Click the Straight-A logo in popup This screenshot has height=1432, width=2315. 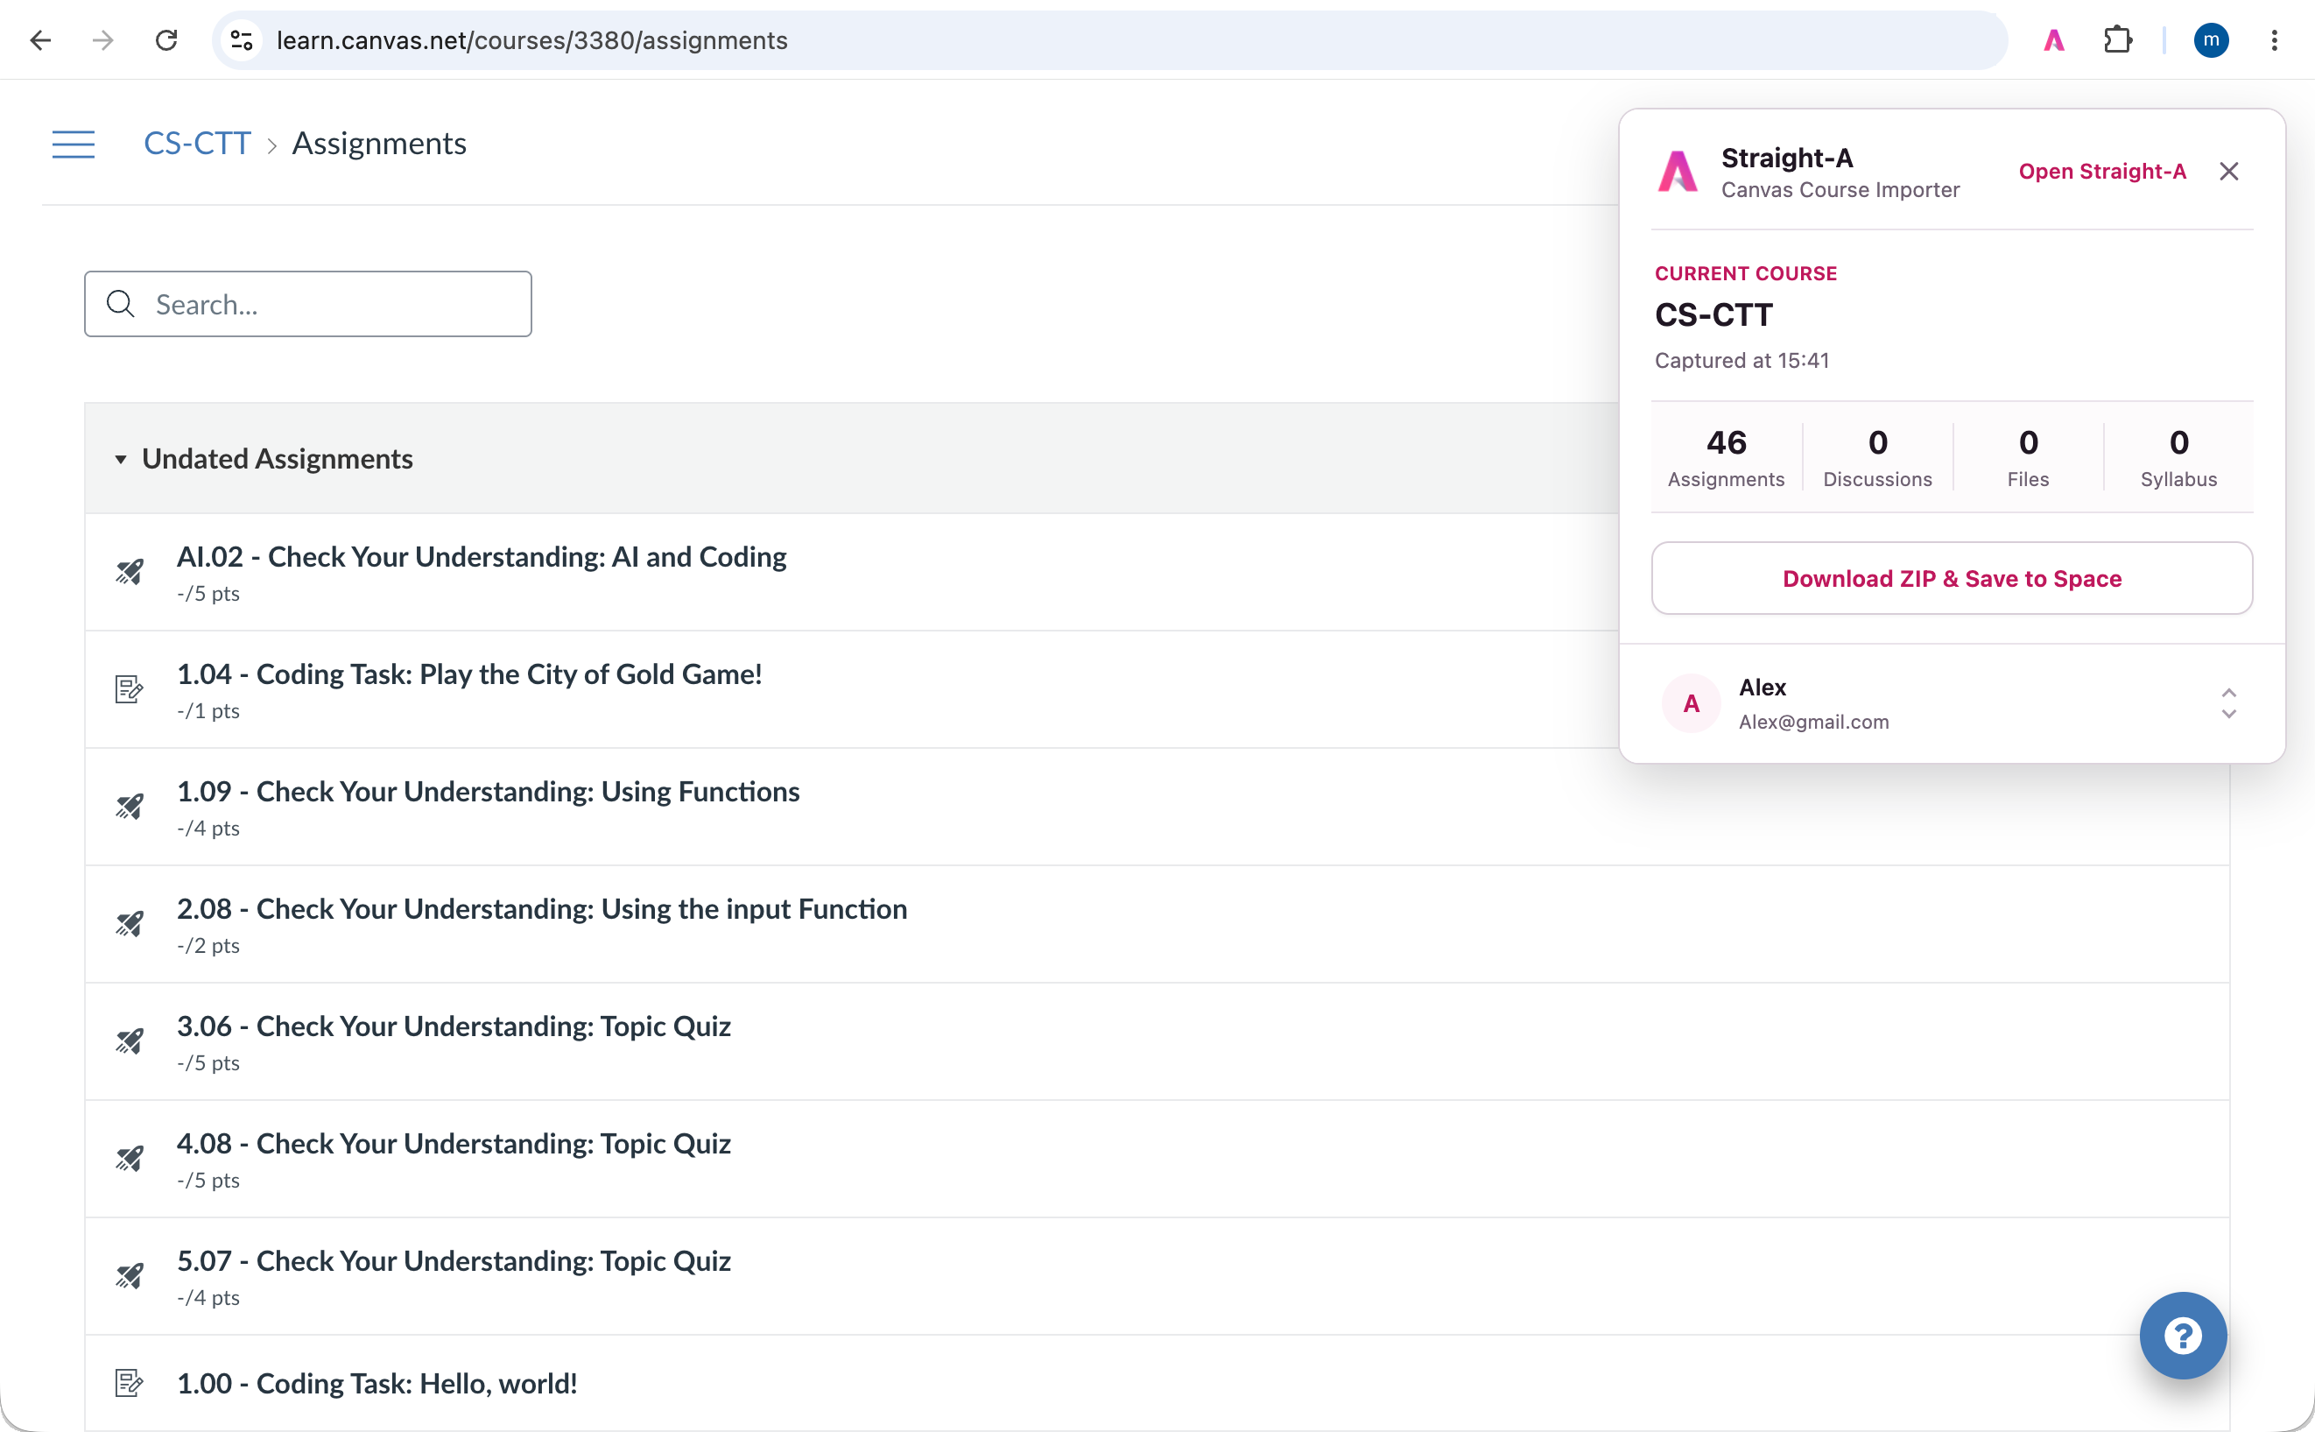[x=1678, y=172]
